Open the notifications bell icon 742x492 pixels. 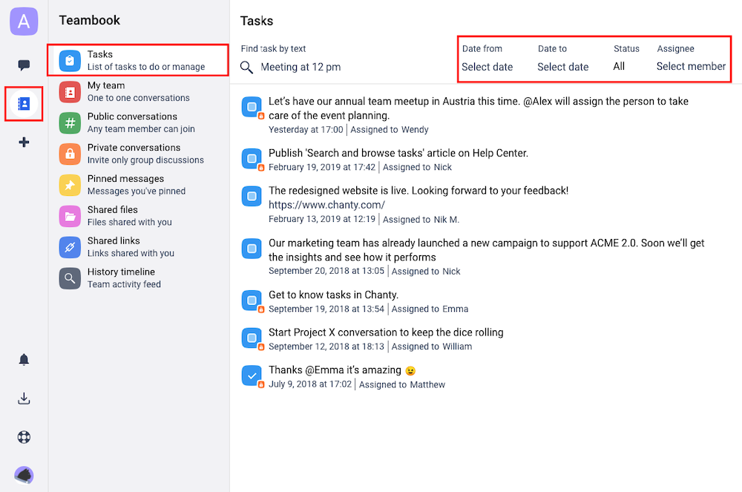[x=24, y=359]
